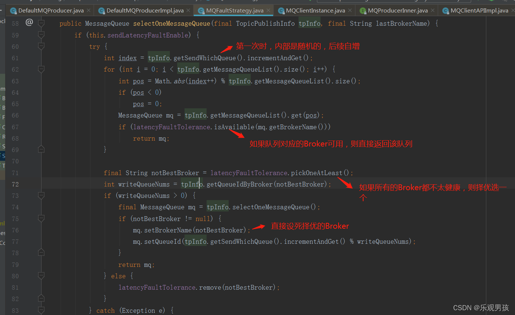Click the lastBrokerName parameter on line 58
Viewport: 515px width, 315px height.
click(401, 23)
